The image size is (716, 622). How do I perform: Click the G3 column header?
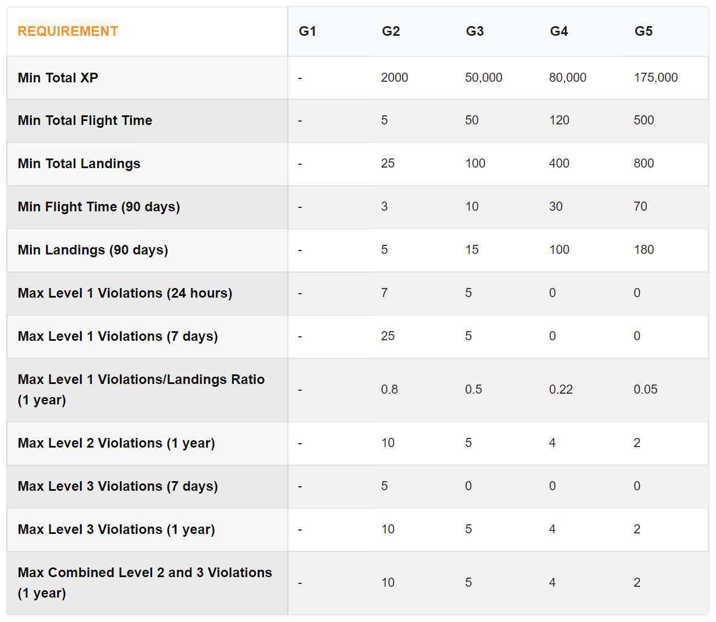pos(475,31)
